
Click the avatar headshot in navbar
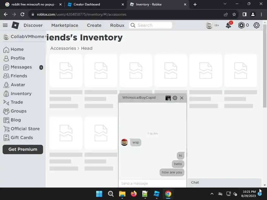tap(209, 25)
